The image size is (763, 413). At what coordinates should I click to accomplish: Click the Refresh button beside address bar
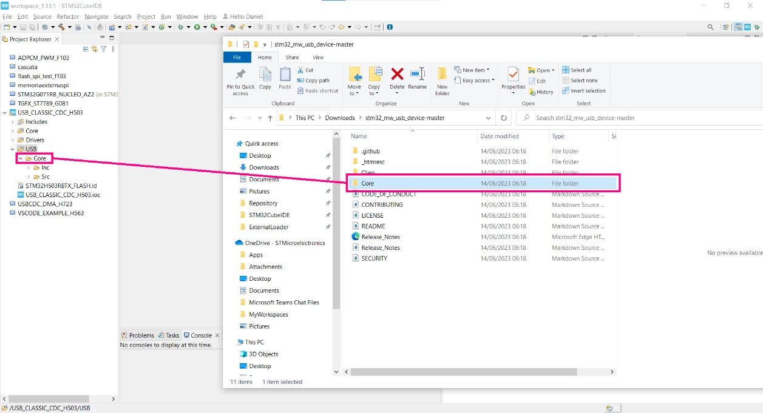pos(503,118)
